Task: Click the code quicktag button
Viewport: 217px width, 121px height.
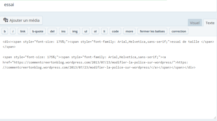Action: pyautogui.click(x=115, y=31)
